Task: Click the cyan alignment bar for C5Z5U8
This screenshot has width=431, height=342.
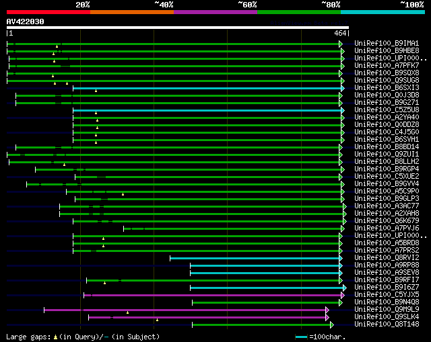Action: click(207, 110)
